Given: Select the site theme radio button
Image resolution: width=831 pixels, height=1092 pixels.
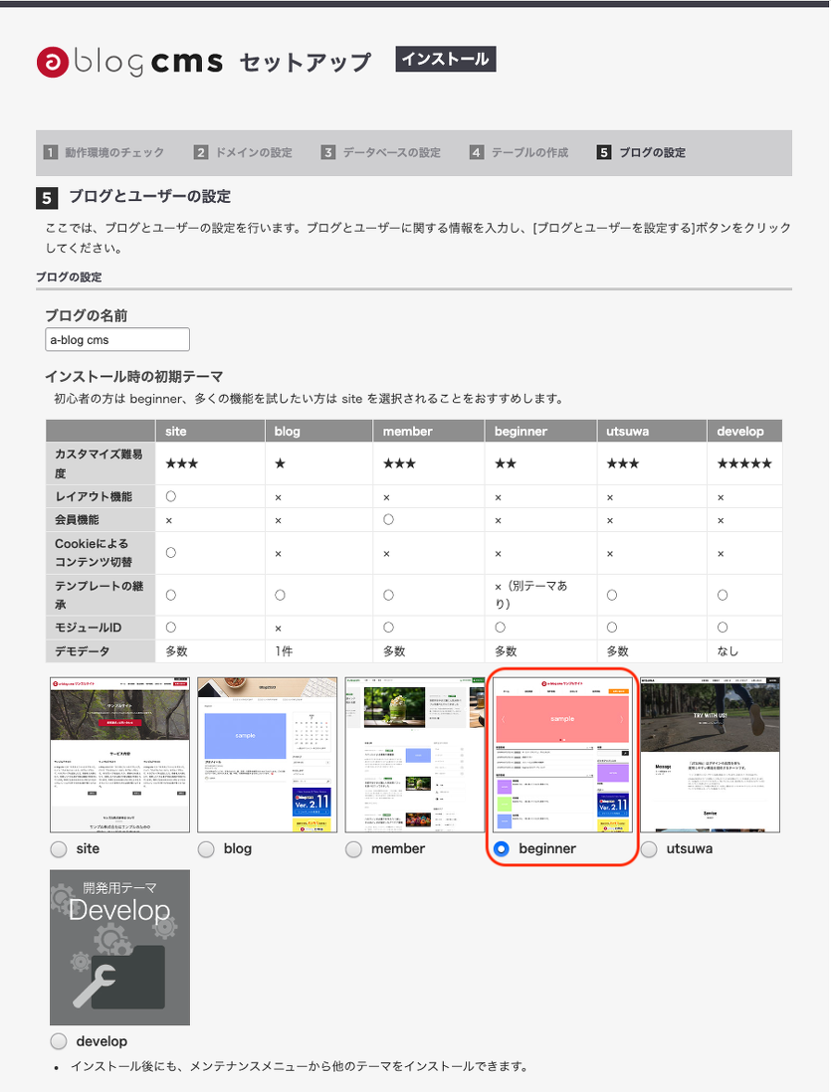Looking at the screenshot, I should point(59,849).
